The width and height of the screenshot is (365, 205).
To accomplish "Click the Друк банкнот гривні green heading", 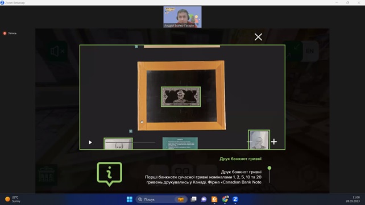I will [x=240, y=159].
